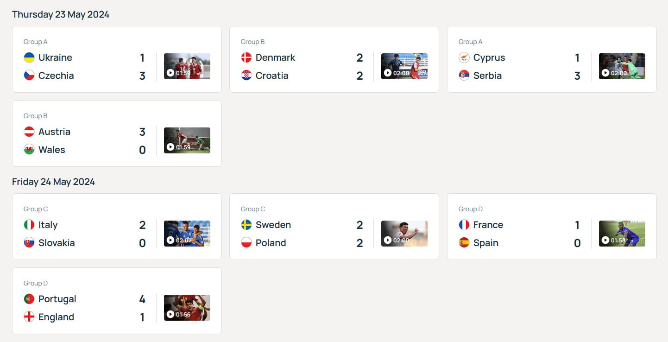Screen dimensions: 668x342
Task: Click the Croatia flag icon
Action: [246, 76]
